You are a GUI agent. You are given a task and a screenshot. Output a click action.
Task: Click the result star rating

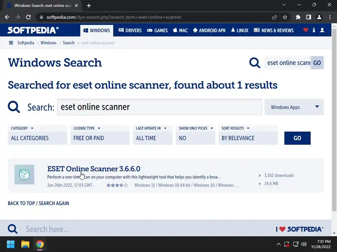click(x=117, y=185)
